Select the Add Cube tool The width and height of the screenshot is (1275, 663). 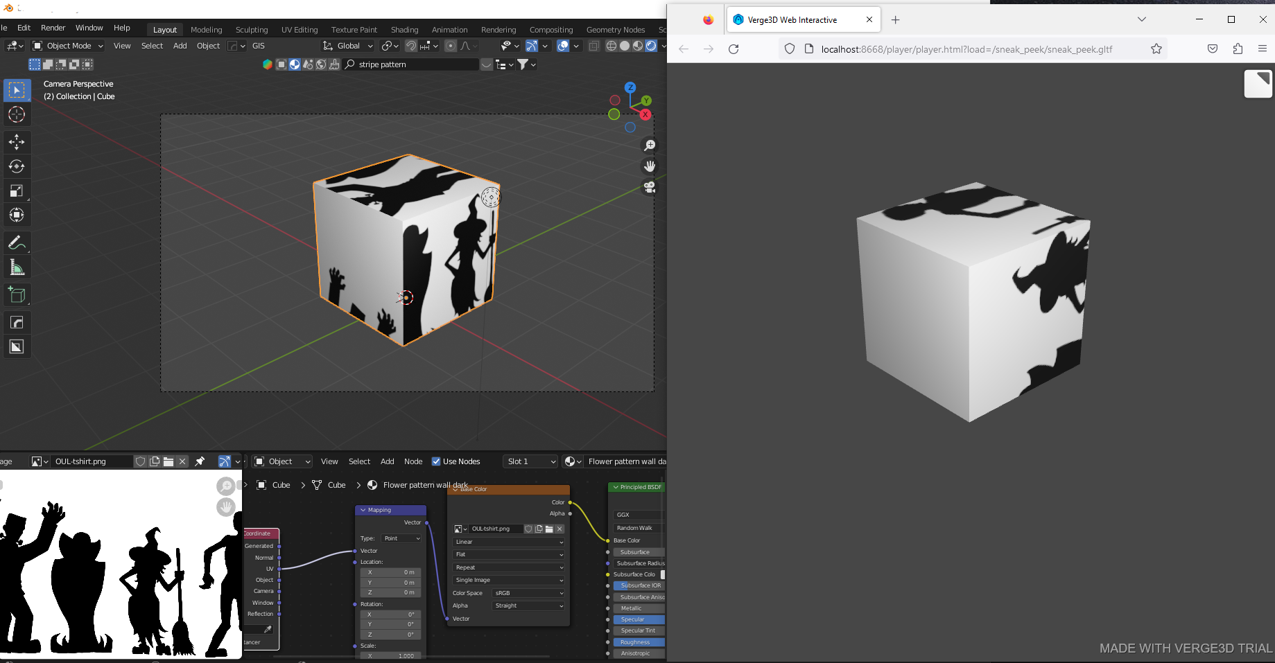pyautogui.click(x=17, y=294)
